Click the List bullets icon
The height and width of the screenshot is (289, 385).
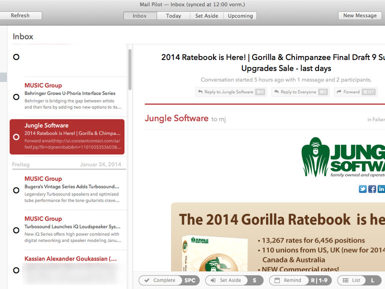345,280
